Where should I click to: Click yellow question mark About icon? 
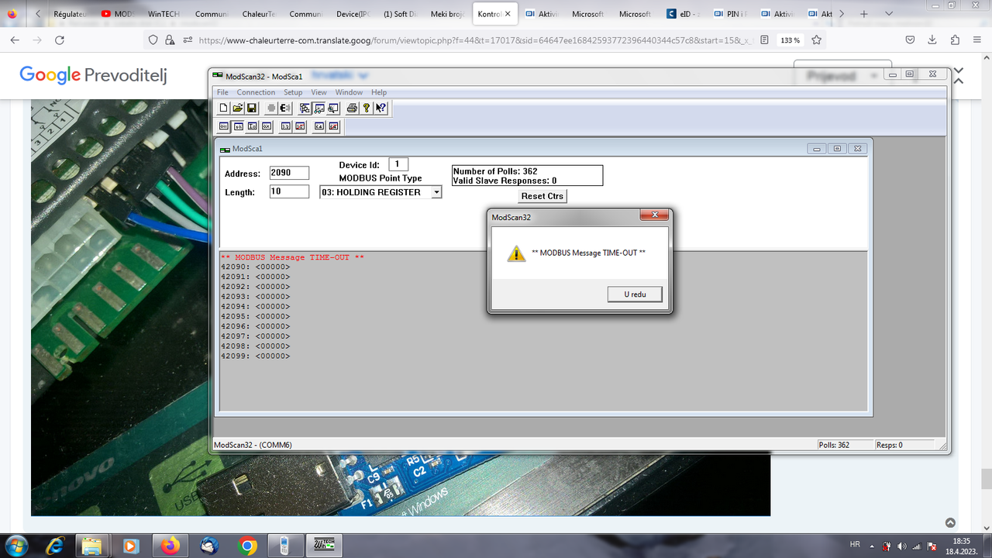click(367, 108)
